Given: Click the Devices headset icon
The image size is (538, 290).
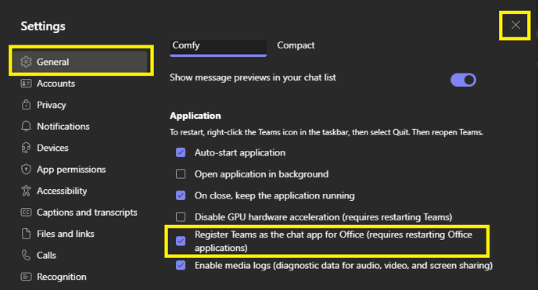Looking at the screenshot, I should point(26,148).
